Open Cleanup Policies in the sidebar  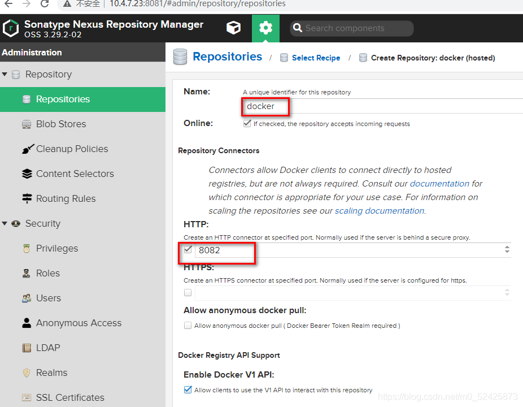click(82, 149)
